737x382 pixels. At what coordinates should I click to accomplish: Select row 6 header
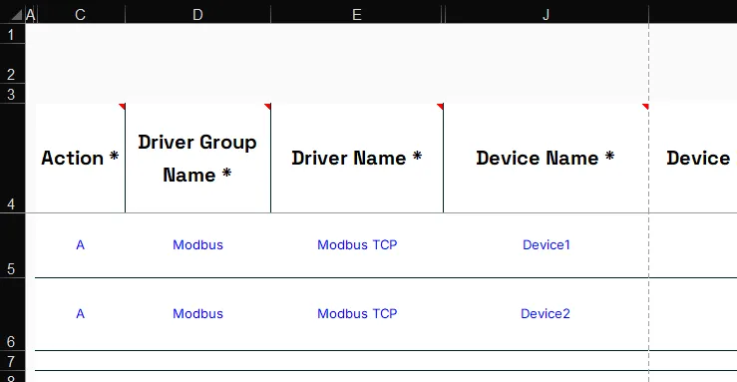[12, 314]
